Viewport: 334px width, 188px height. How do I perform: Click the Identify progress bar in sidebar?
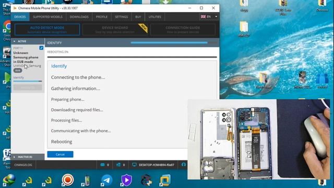pyautogui.click(x=28, y=81)
